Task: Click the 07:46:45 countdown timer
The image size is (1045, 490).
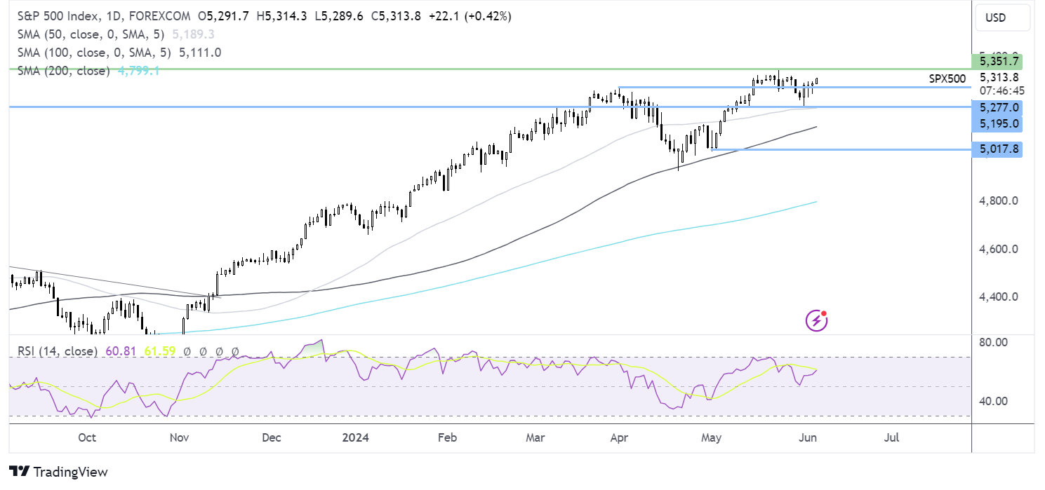Action: (1001, 91)
